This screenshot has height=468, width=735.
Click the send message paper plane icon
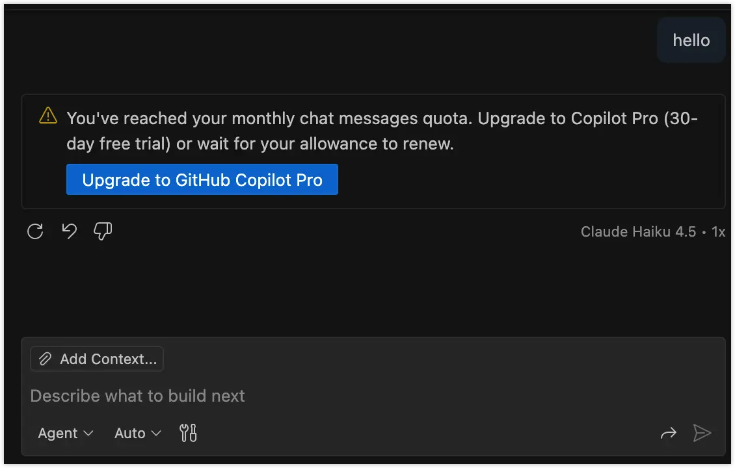coord(702,433)
